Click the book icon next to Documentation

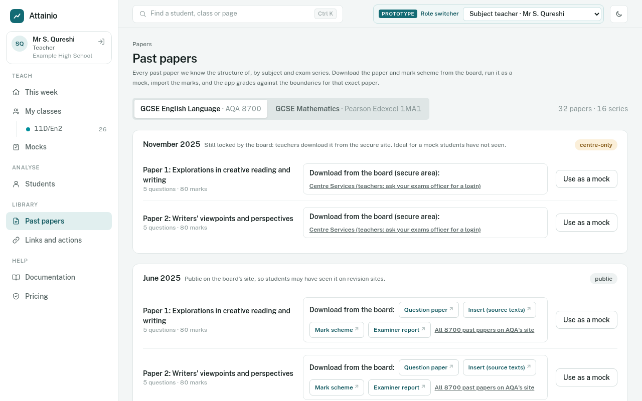click(x=16, y=277)
